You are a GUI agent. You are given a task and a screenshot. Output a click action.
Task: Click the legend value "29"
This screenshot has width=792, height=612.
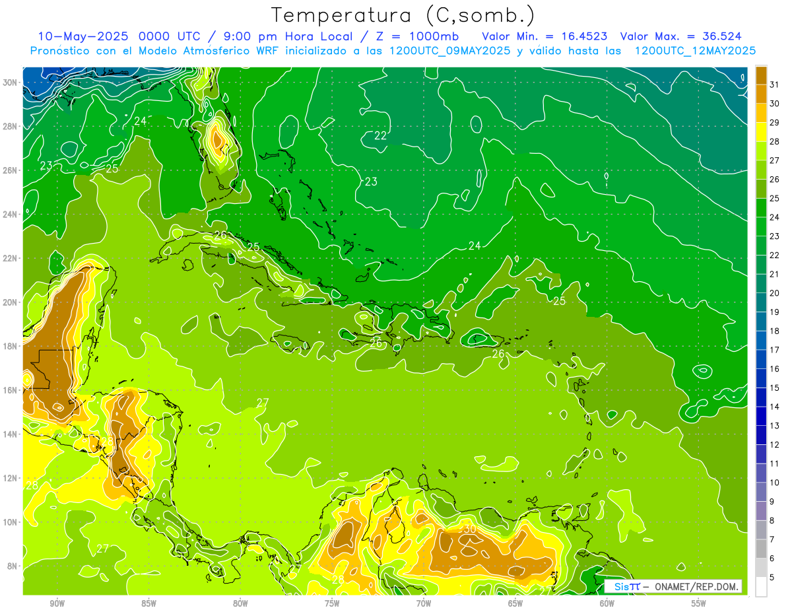point(775,122)
